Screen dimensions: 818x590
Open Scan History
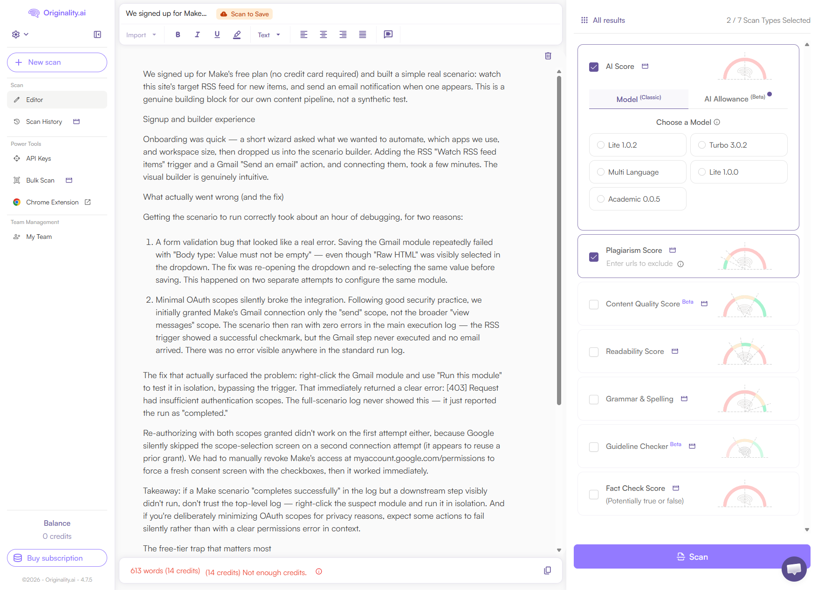44,122
